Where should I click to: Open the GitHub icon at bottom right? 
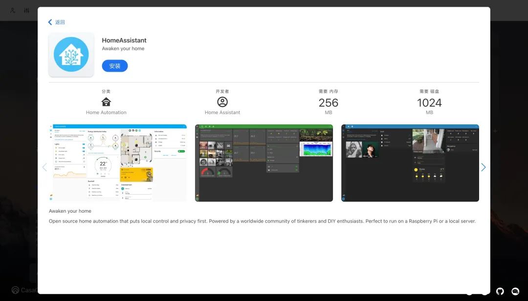pos(500,291)
